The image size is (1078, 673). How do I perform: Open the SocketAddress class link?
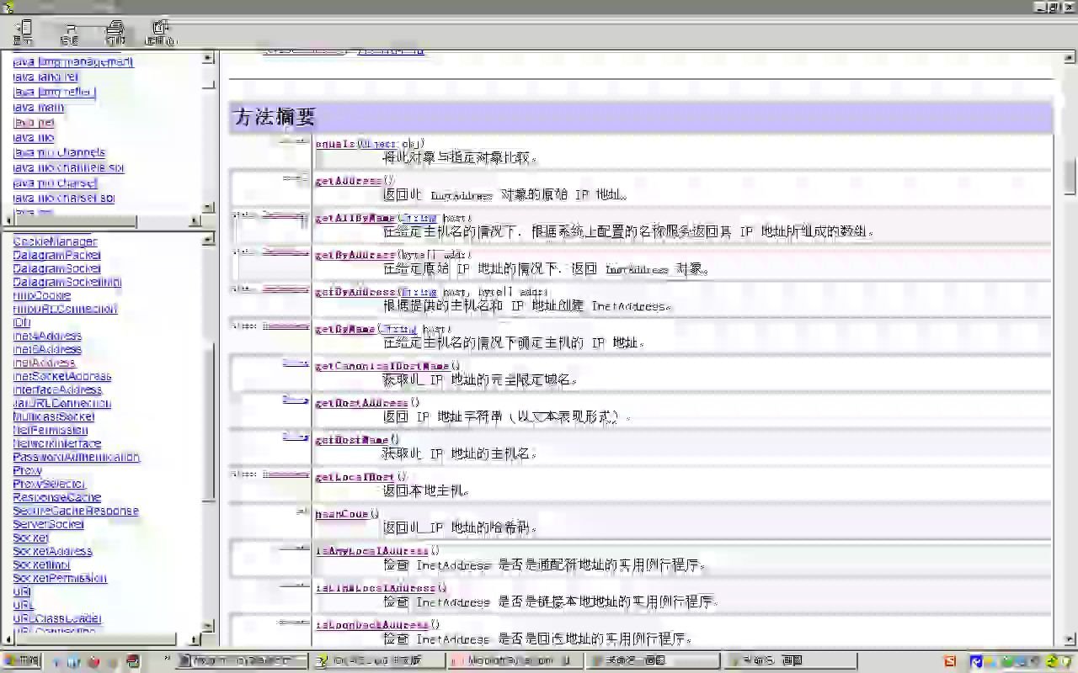coord(53,551)
